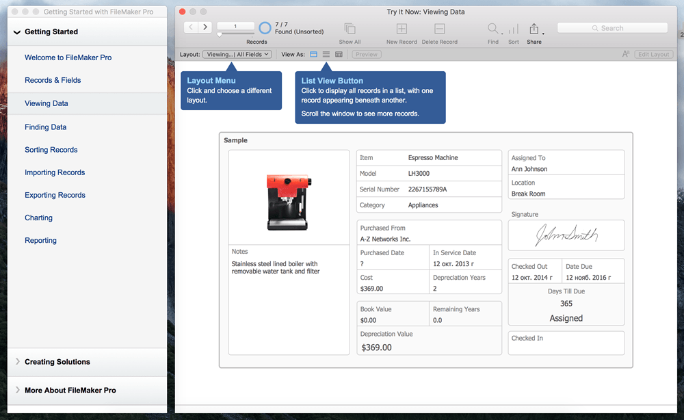This screenshot has width=684, height=420.
Task: Click the Search field
Action: point(612,28)
